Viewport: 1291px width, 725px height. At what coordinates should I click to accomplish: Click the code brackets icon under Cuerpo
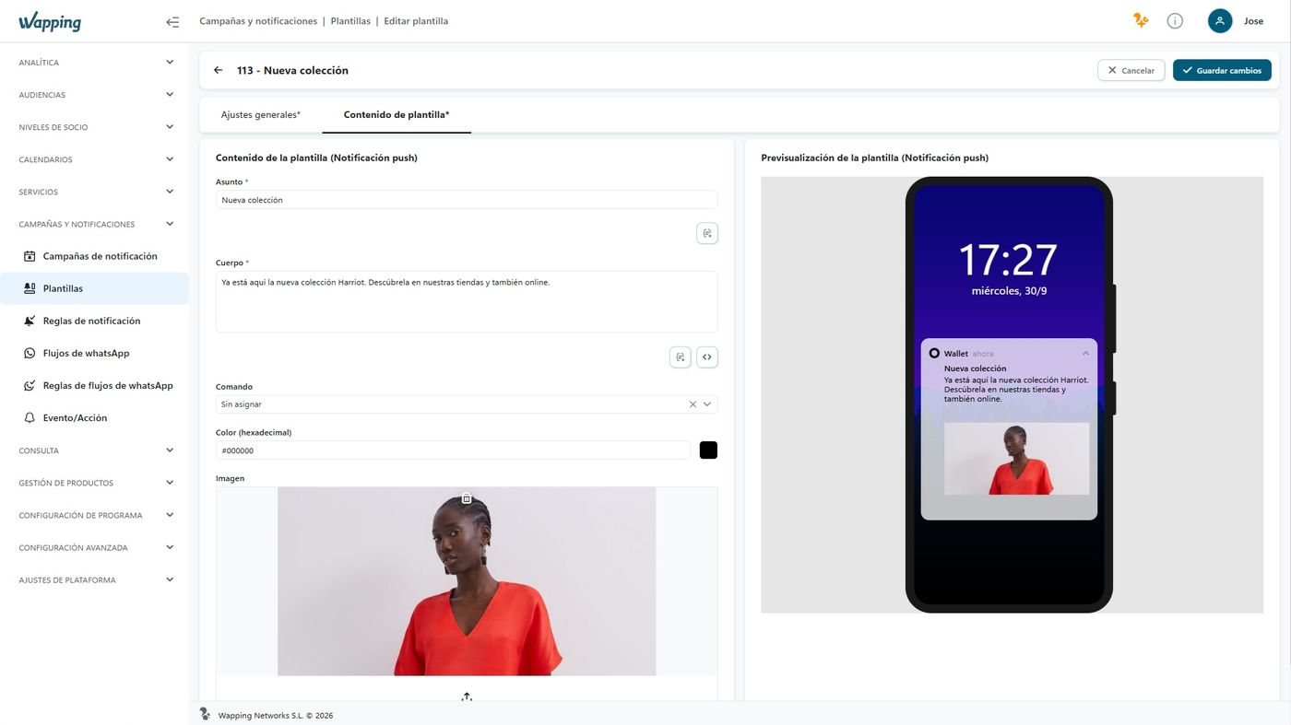coord(707,357)
